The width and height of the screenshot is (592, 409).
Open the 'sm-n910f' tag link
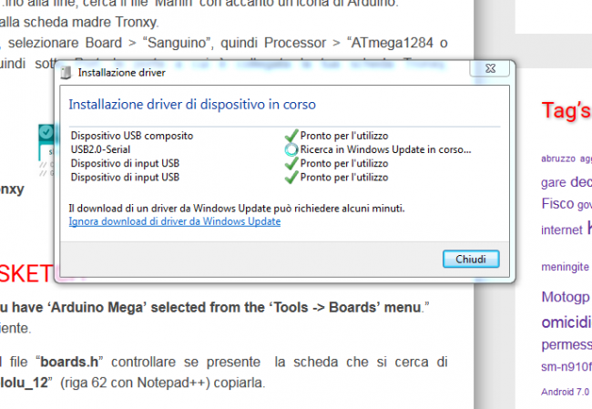(x=566, y=368)
